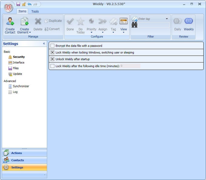Click the binoculars search icon in Filter
This screenshot has height=180, width=206.
135,25
